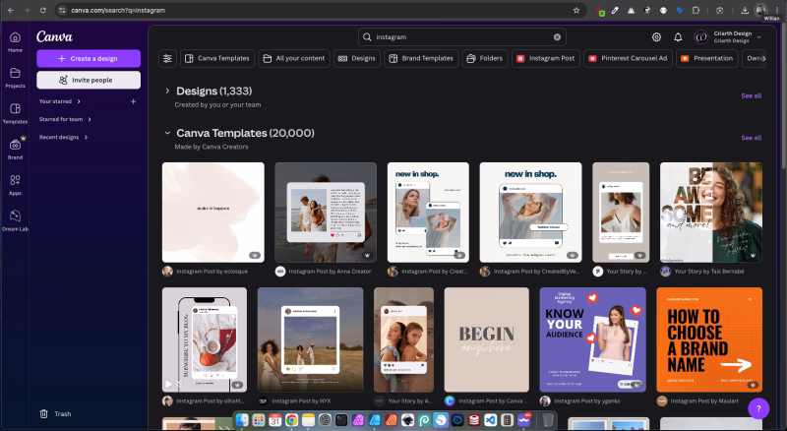787x431 pixels.
Task: Open 'How to Choose a Brand Name' template
Action: pyautogui.click(x=709, y=339)
